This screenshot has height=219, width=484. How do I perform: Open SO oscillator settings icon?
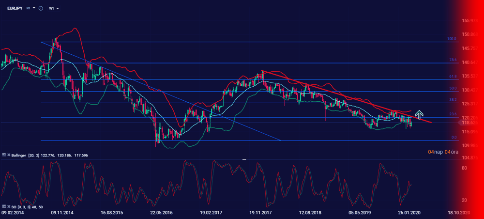4,207
